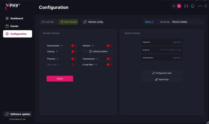Click the Temperature info dot icon
Image resolution: width=209 pixels, height=124 pixels.
pos(97,59)
